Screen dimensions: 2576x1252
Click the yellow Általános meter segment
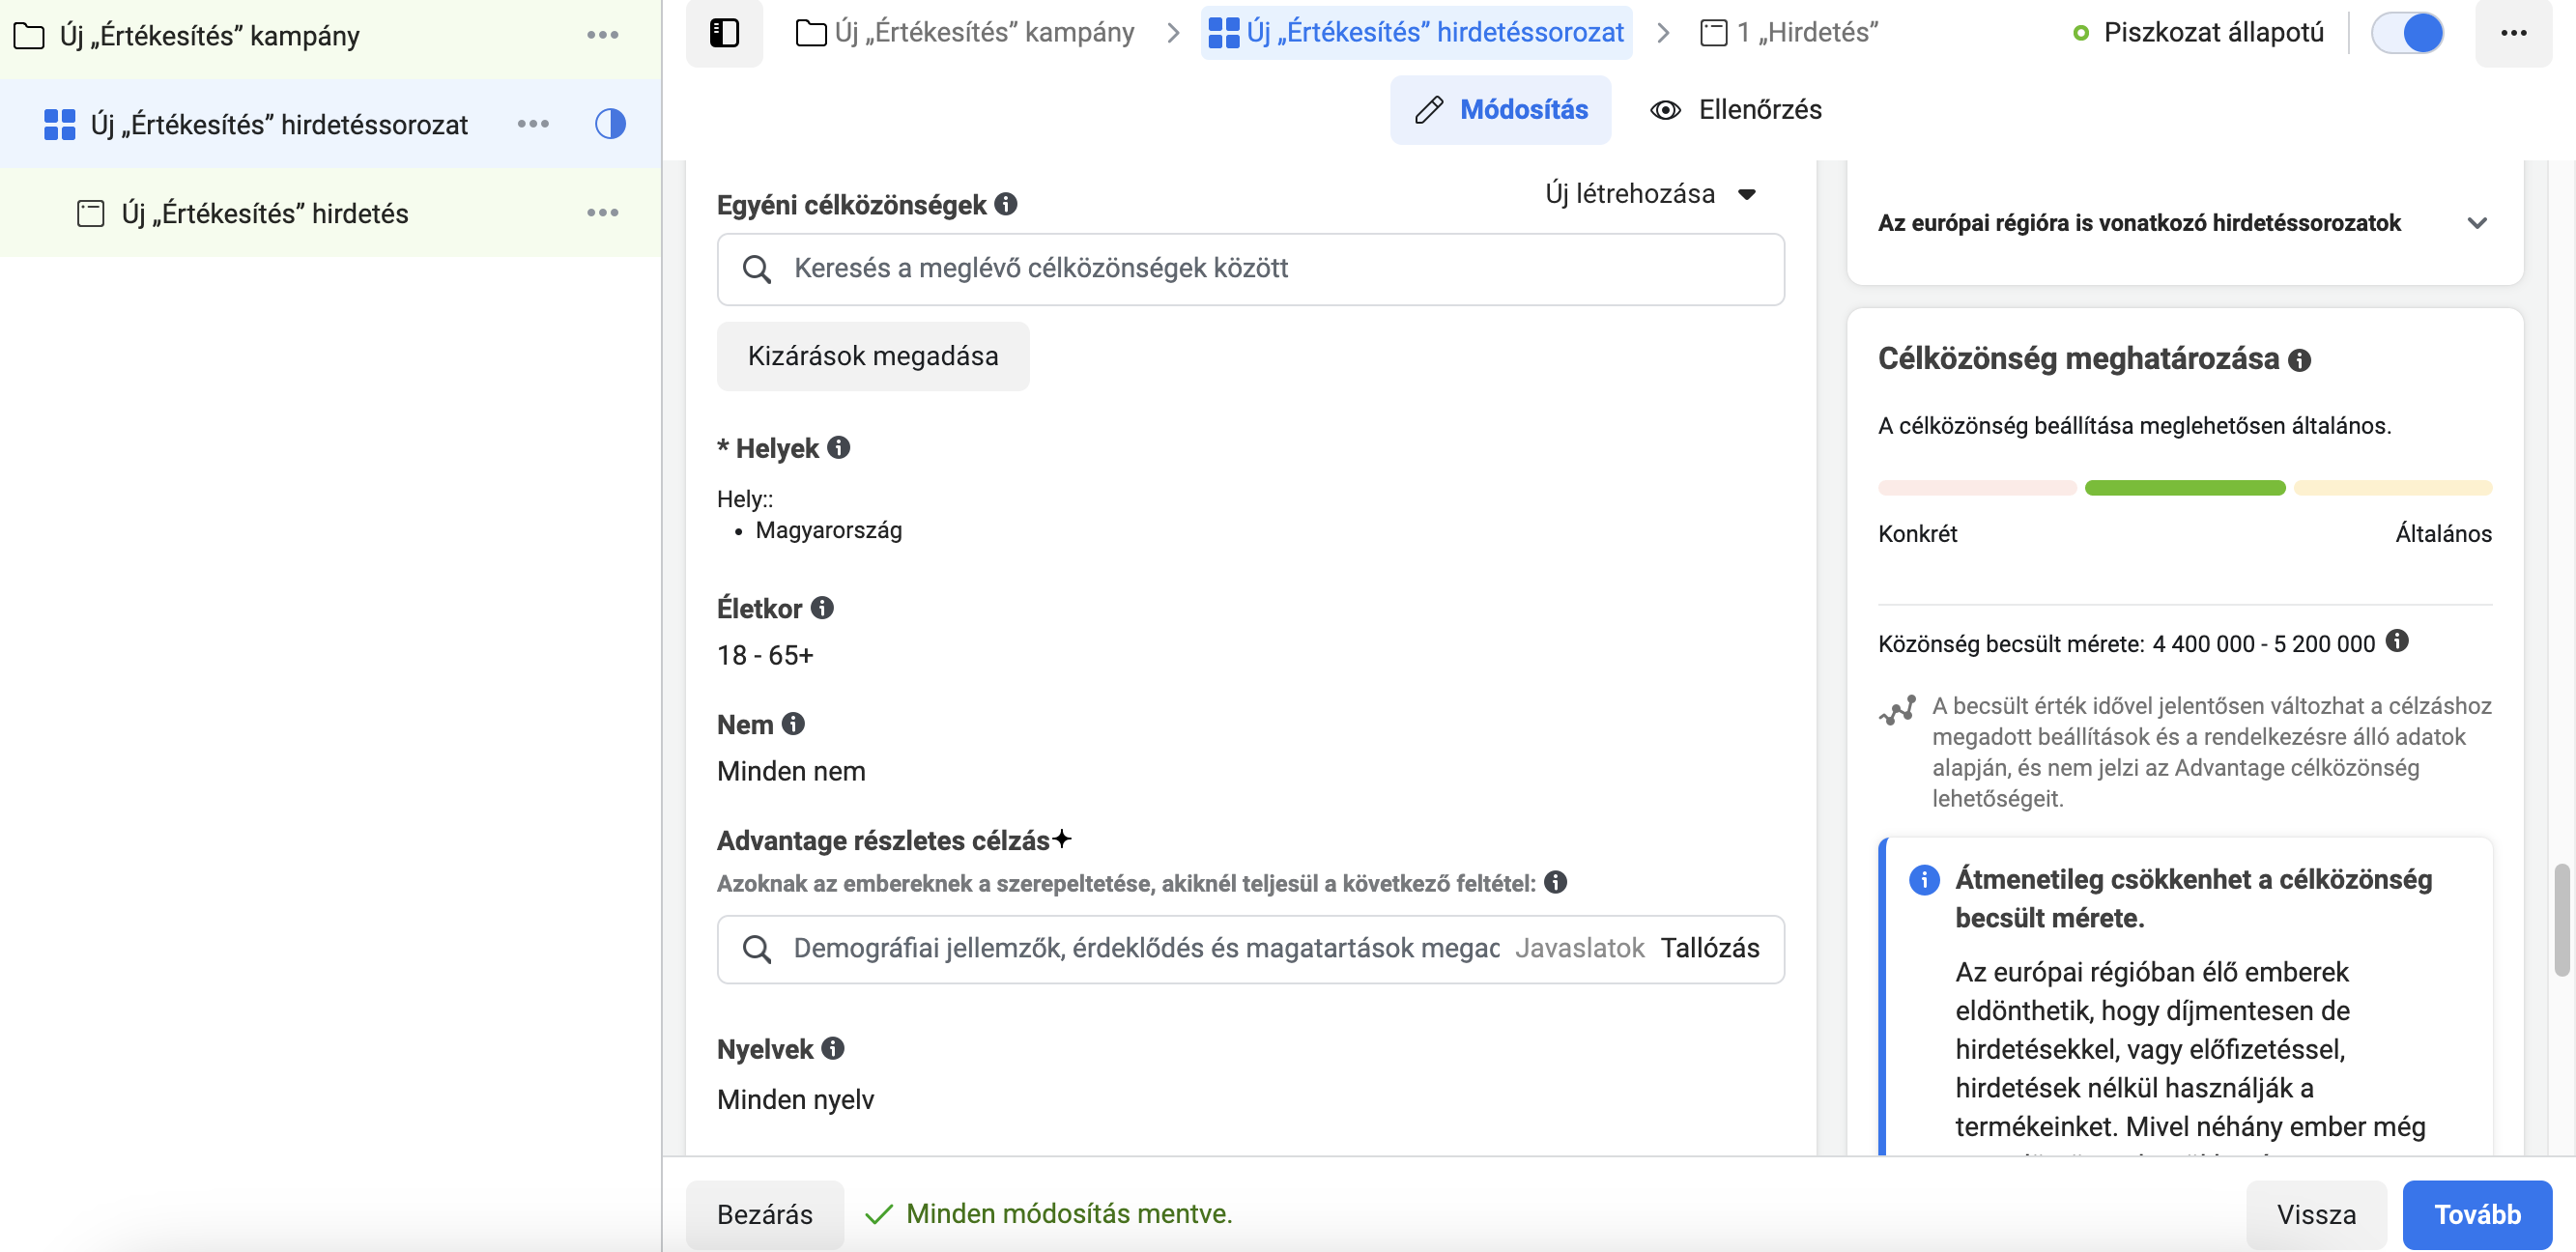pos(2392,488)
